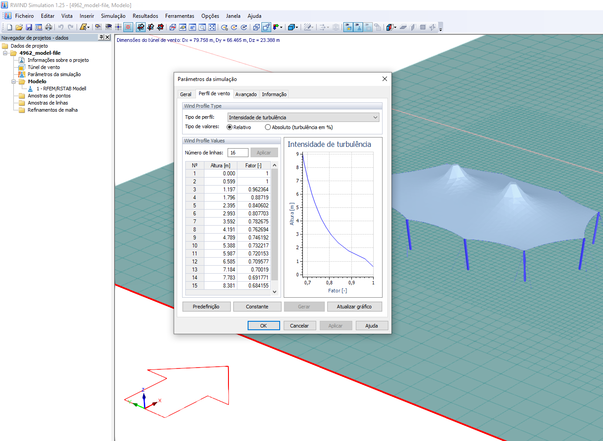Click the Atualizar gráfico button

354,307
